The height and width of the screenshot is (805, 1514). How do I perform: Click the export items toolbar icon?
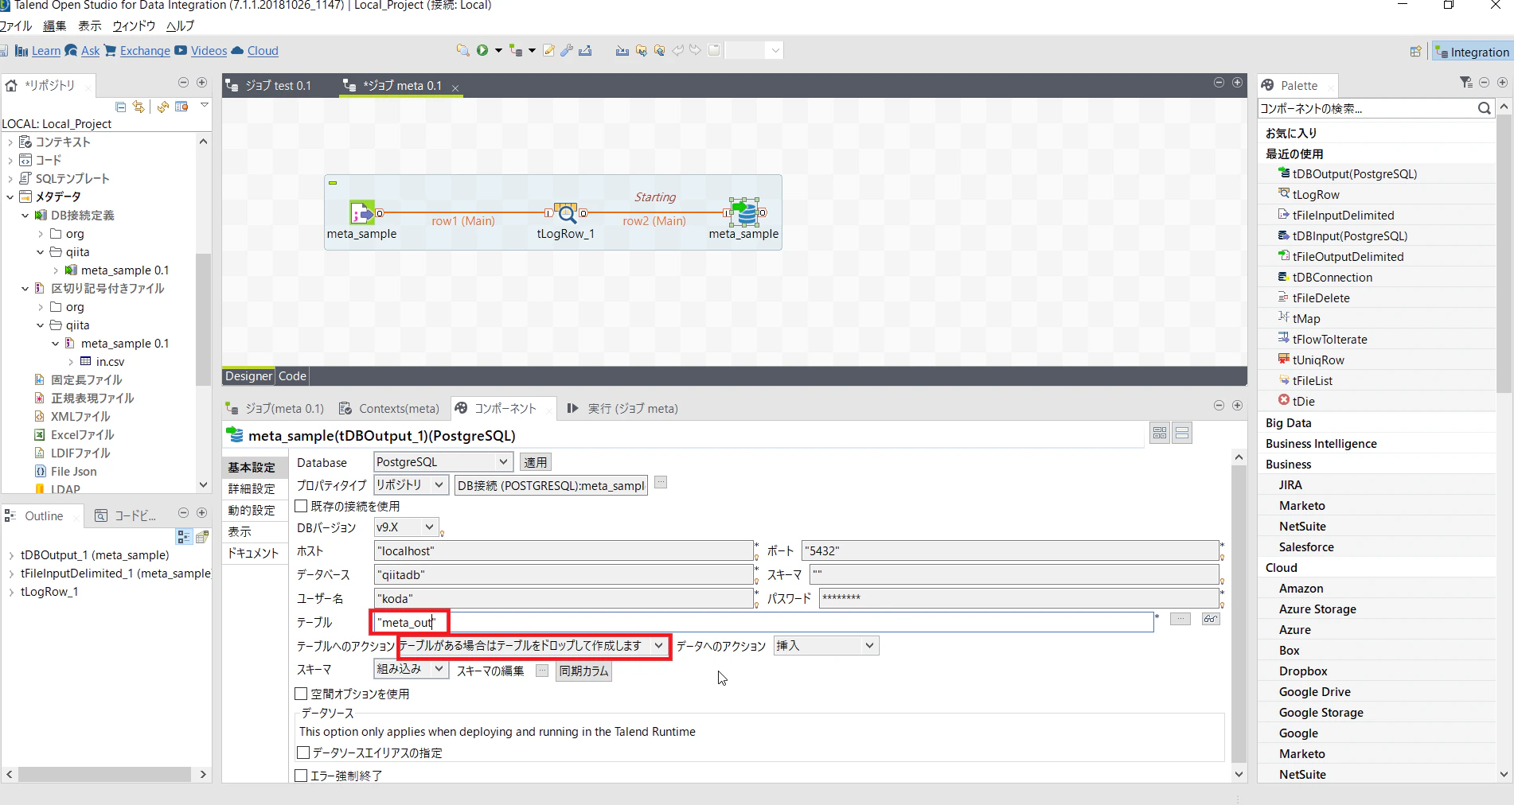pos(585,50)
